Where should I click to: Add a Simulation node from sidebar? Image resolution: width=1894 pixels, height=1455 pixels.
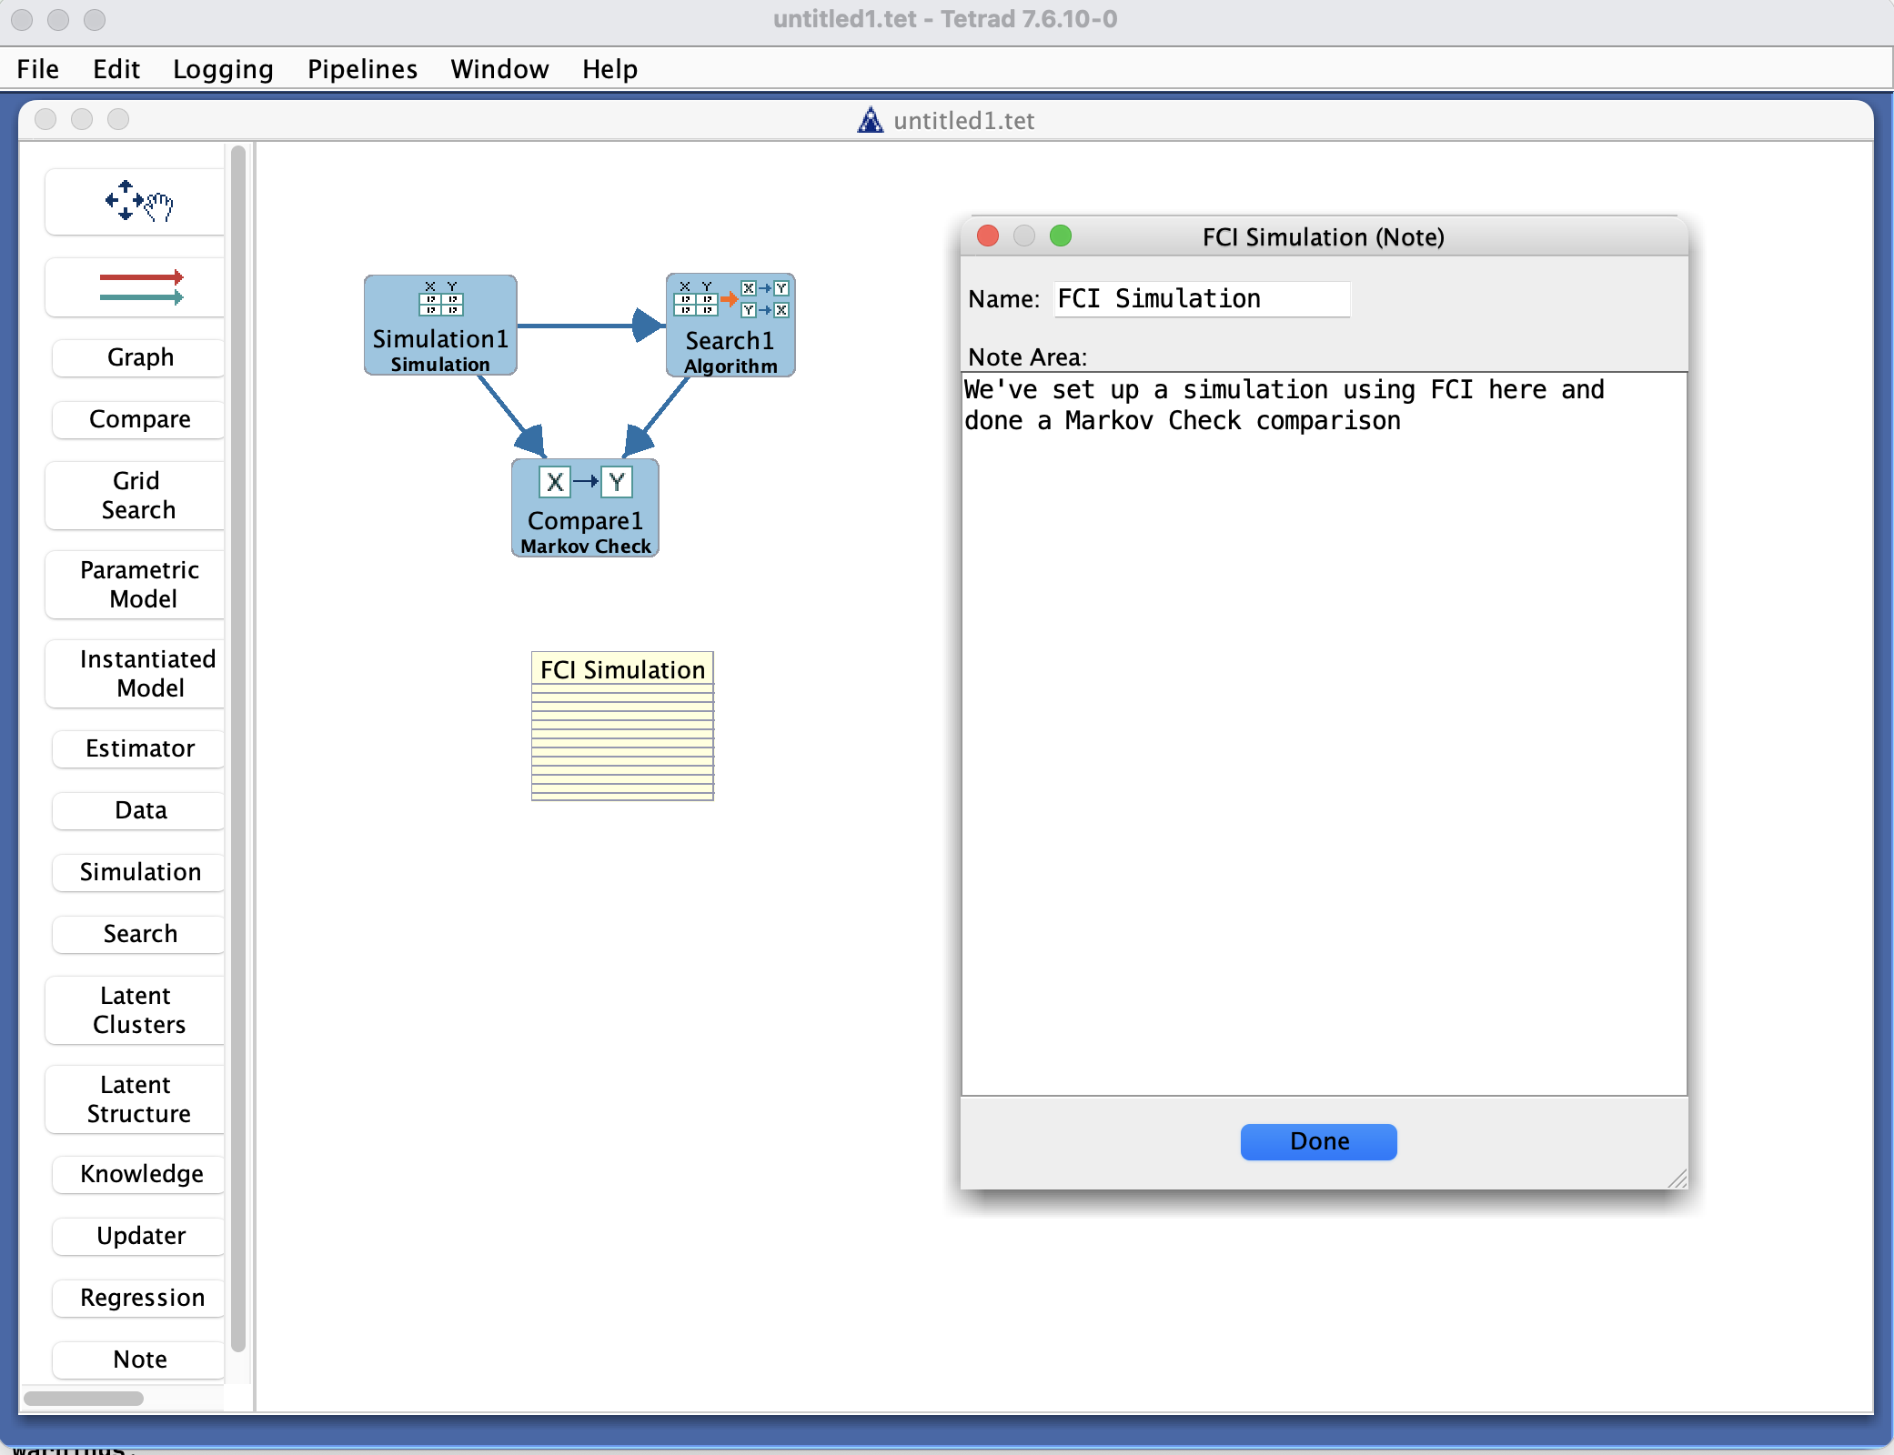pos(140,872)
